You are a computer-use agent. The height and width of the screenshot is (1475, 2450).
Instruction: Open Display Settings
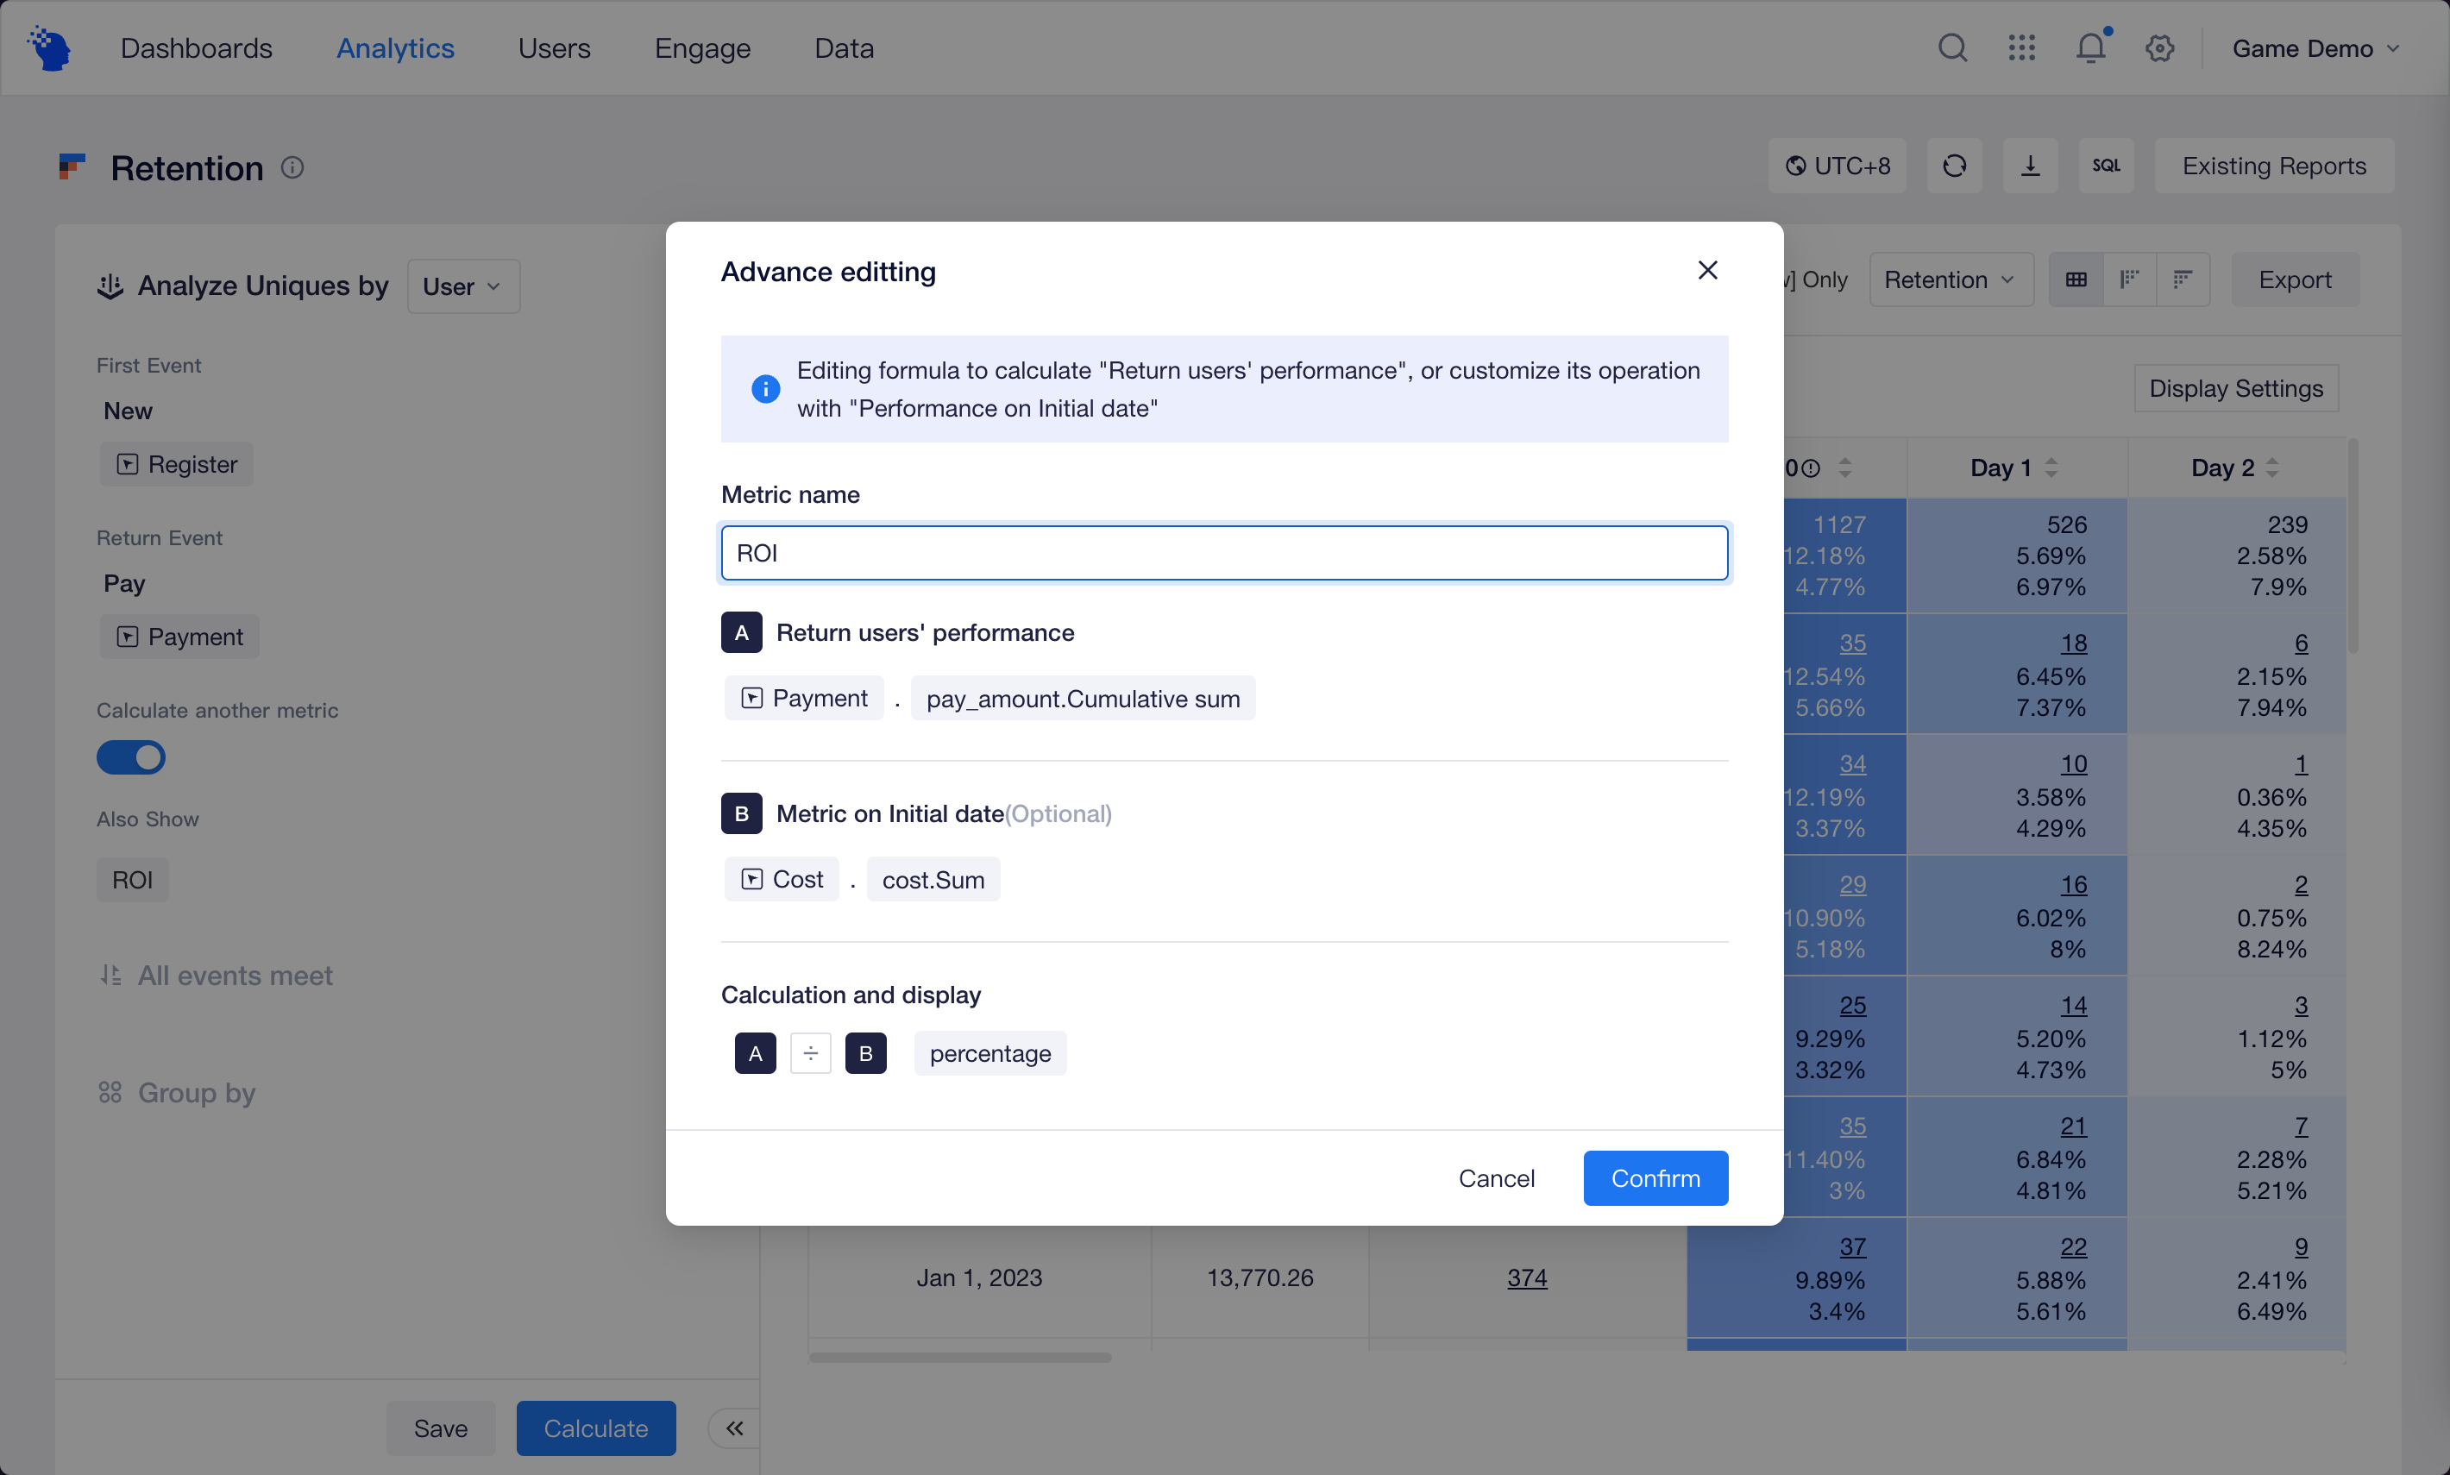coord(2235,389)
